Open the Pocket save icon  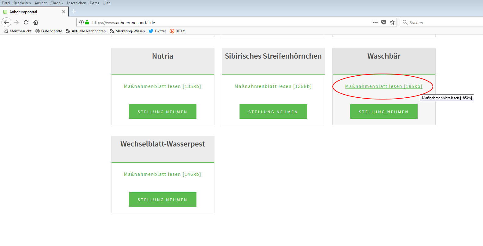(x=384, y=22)
